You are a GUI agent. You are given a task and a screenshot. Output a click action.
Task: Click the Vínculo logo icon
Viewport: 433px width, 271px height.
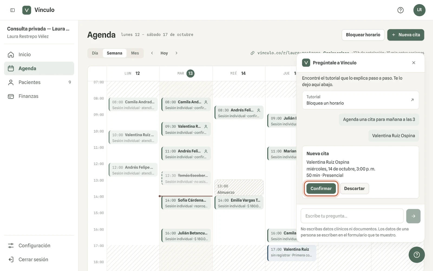pos(27,10)
